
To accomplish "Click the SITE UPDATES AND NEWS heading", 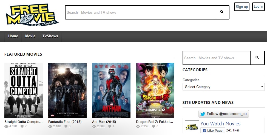I will pos(208,102).
